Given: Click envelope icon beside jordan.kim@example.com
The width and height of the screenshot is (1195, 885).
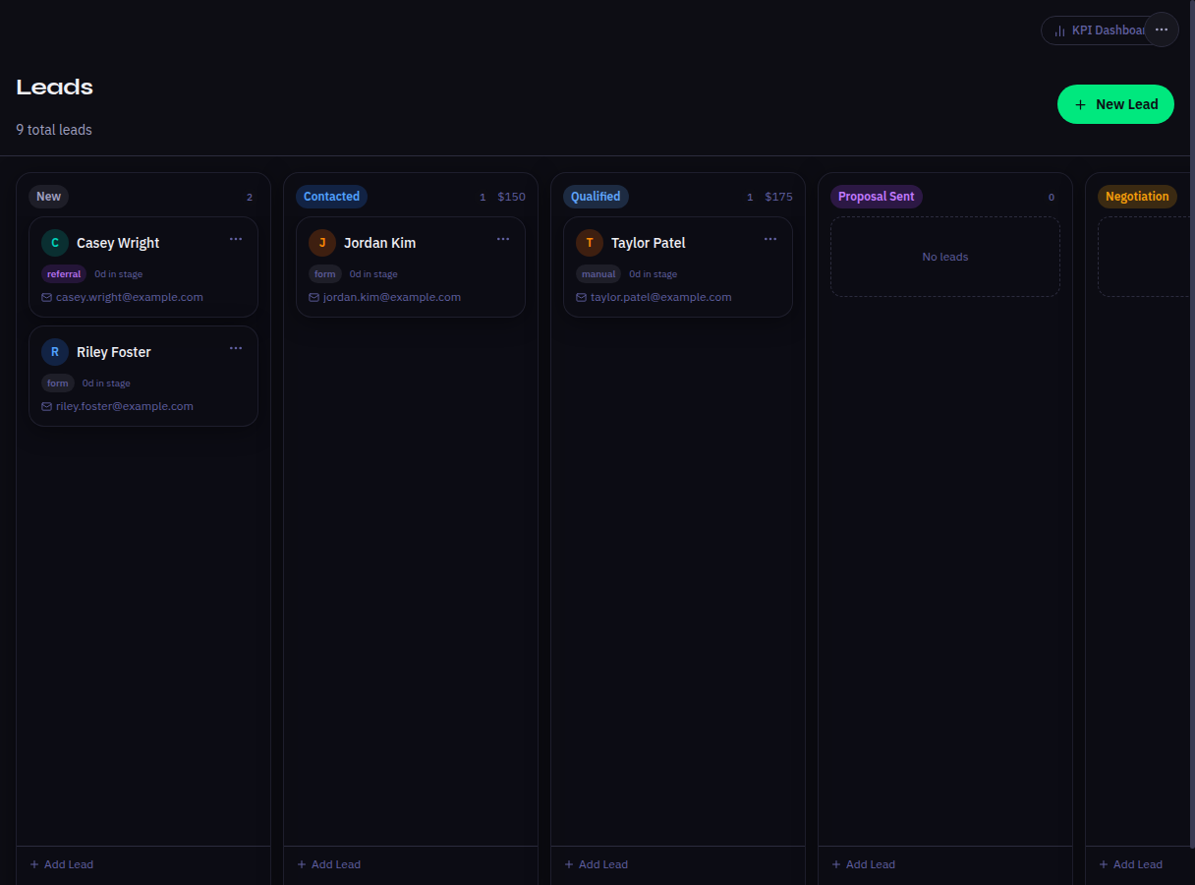Looking at the screenshot, I should click(313, 297).
